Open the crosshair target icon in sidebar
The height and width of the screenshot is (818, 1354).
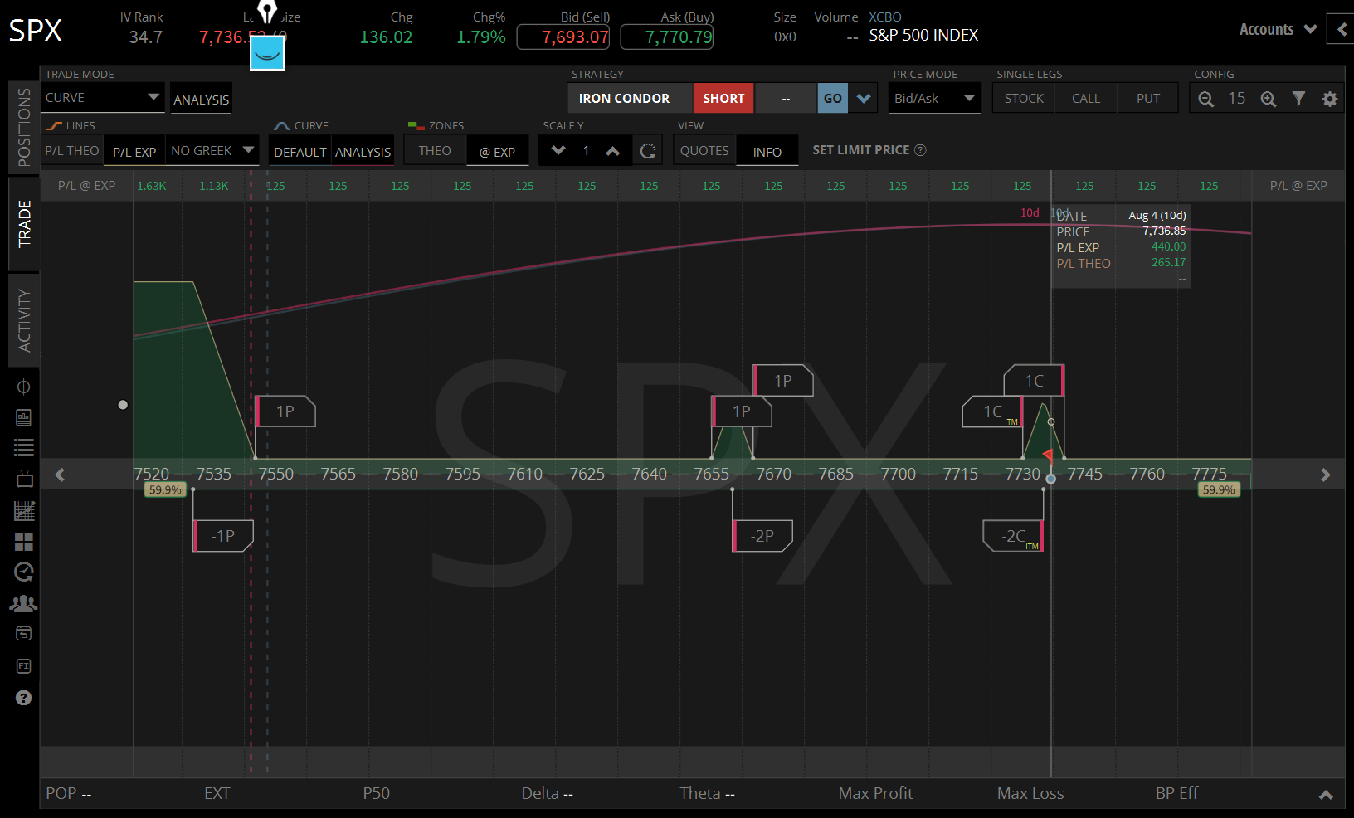pos(24,387)
